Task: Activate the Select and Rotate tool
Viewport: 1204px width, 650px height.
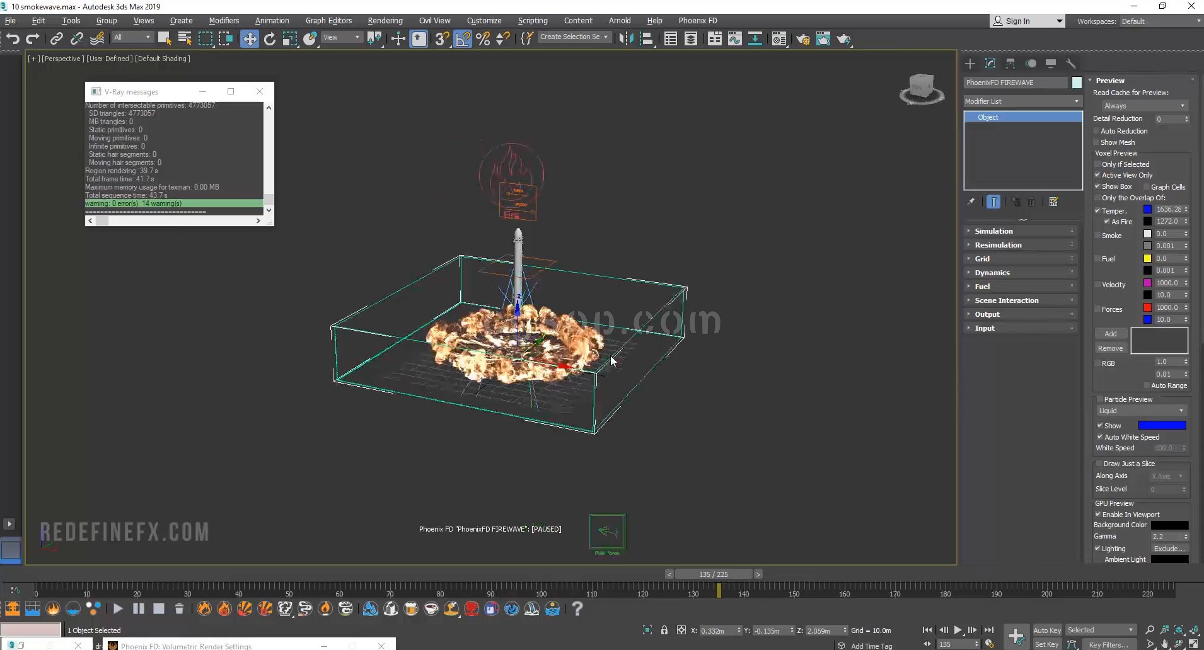Action: (270, 39)
